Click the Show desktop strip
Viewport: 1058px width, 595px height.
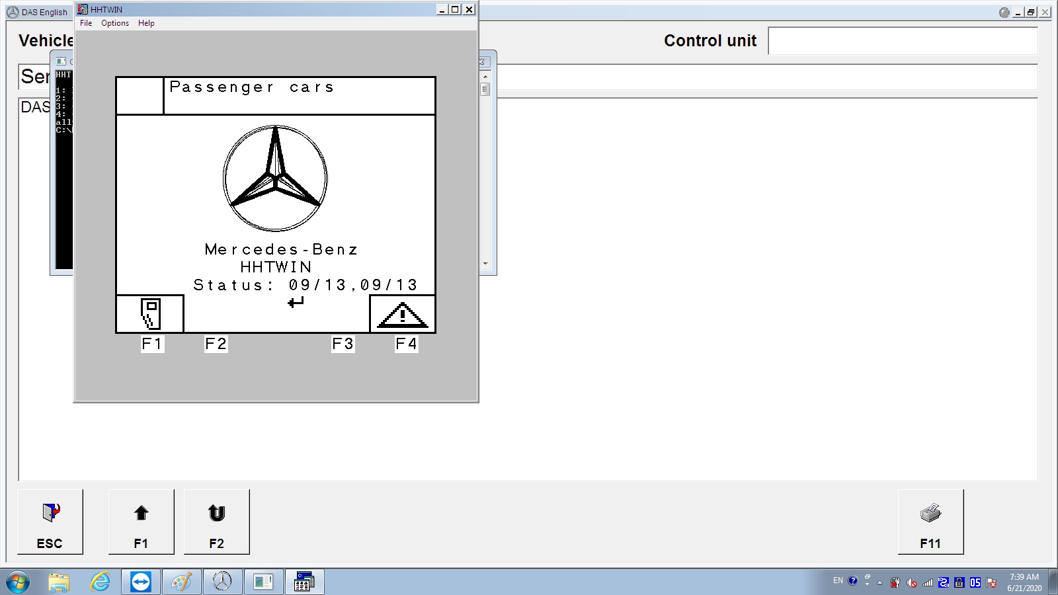click(x=1053, y=582)
